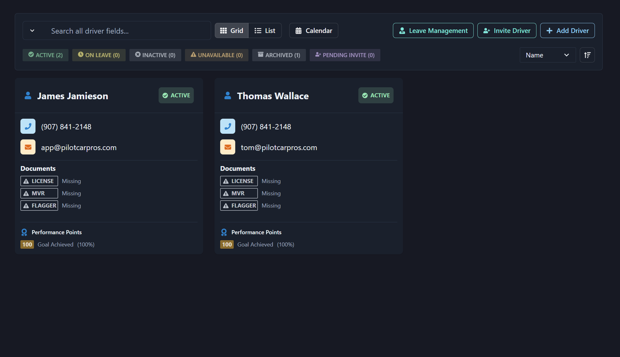Click James Jamieson's phone number (907) 841-2148
Image resolution: width=620 pixels, height=357 pixels.
point(66,127)
